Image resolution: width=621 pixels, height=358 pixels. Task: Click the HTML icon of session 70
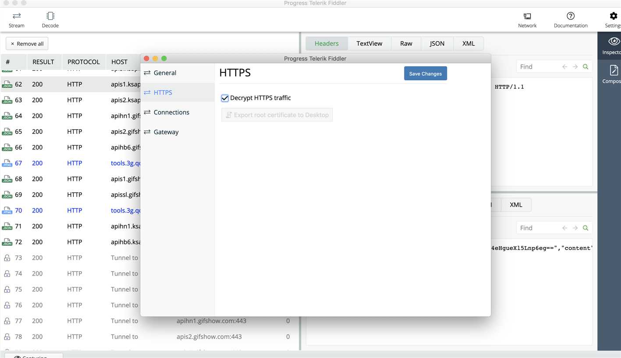click(7, 210)
